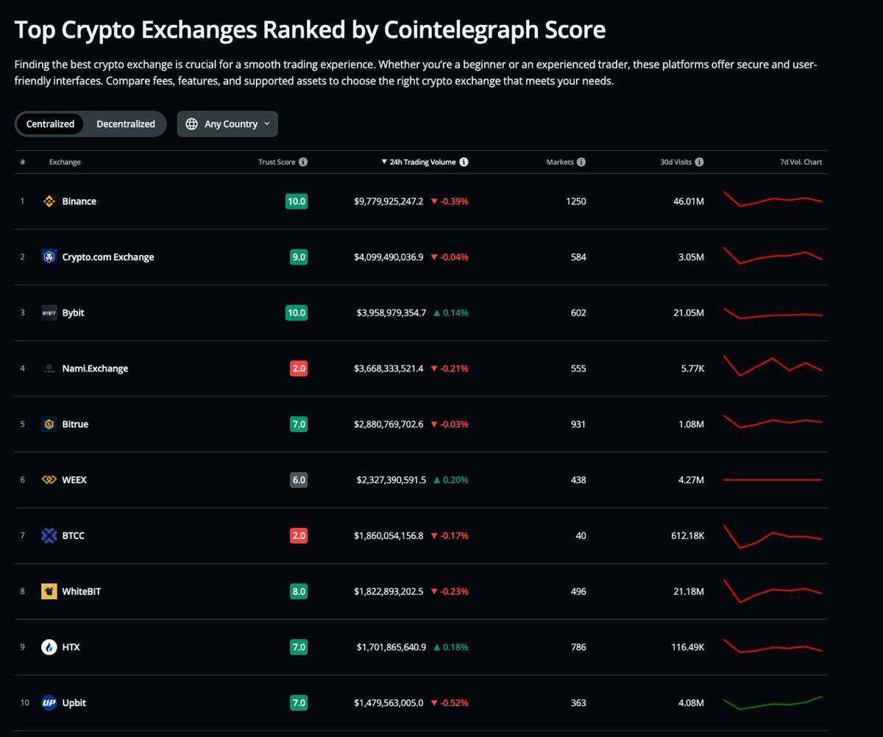Switch to the Decentralized tab

125,124
